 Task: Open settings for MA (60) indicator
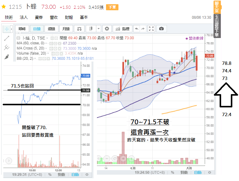(x=55, y=43)
